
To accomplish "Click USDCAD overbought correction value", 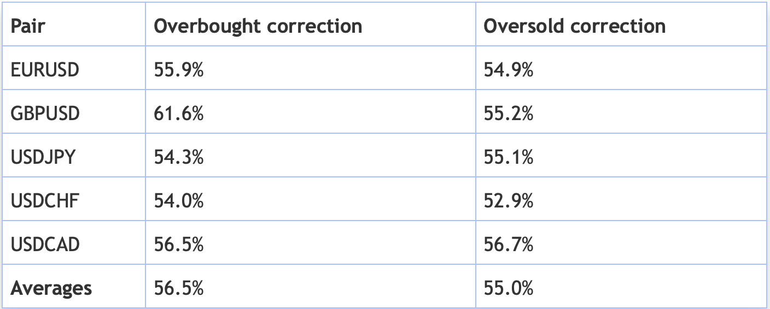I will [x=179, y=244].
